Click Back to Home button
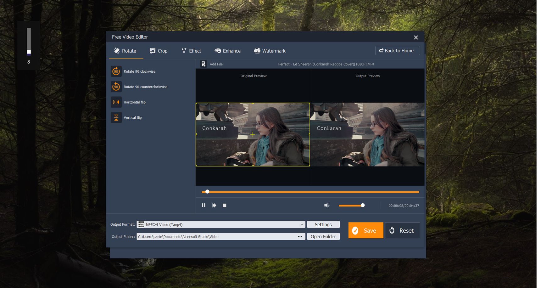Viewport: 541px width, 288px height. (x=397, y=51)
